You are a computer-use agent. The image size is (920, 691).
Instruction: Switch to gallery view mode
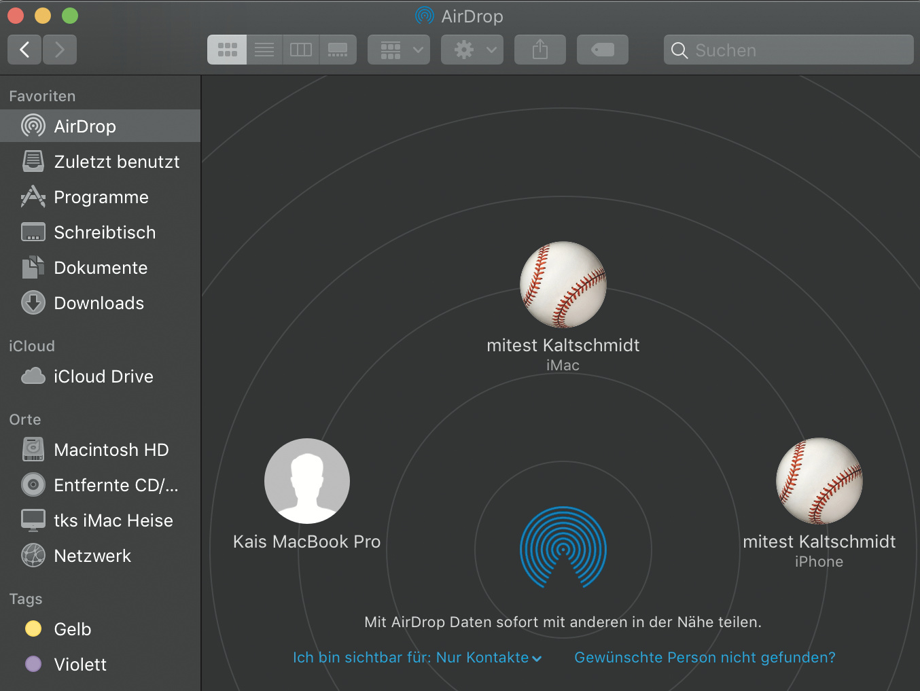click(338, 50)
